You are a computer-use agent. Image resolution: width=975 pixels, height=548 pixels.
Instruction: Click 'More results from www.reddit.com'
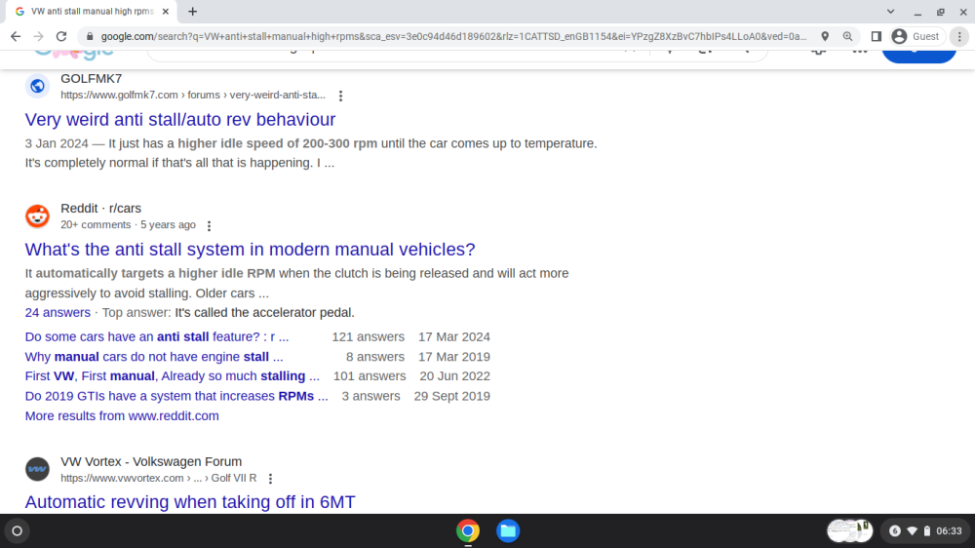click(122, 416)
